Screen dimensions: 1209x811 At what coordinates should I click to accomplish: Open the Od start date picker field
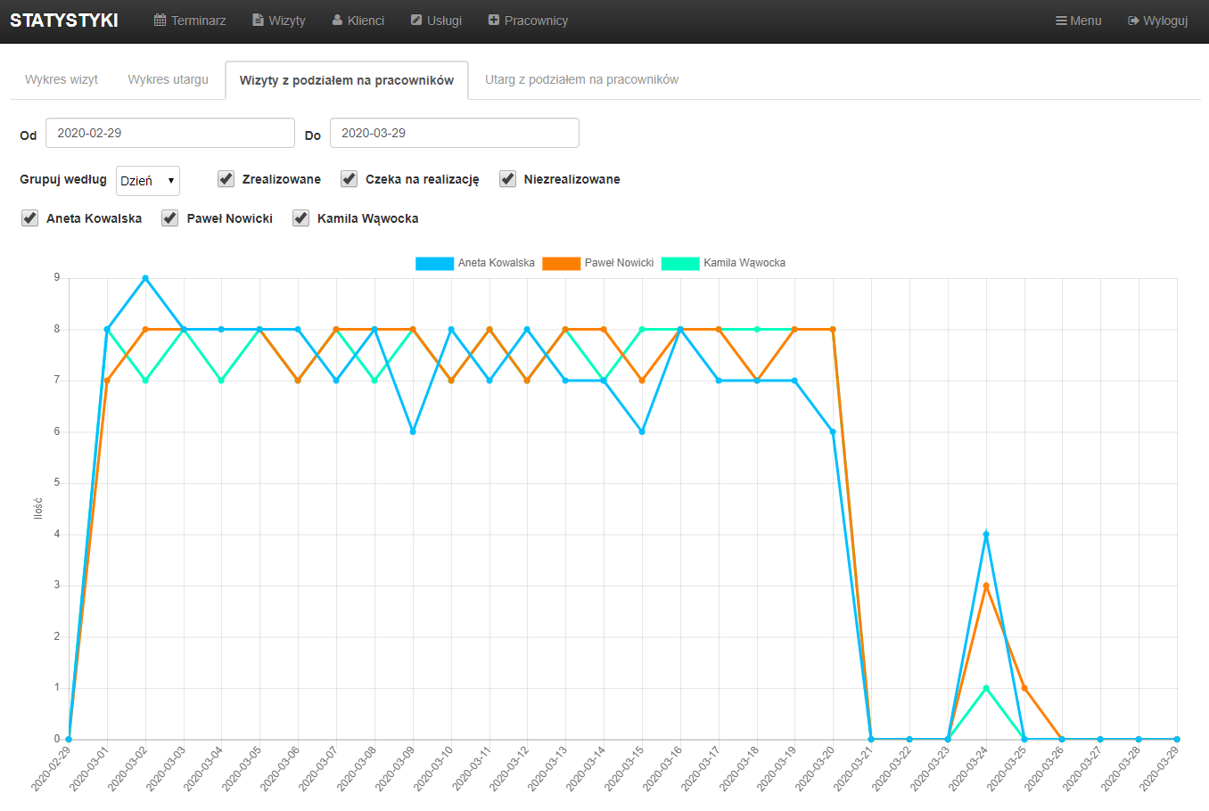(x=169, y=133)
